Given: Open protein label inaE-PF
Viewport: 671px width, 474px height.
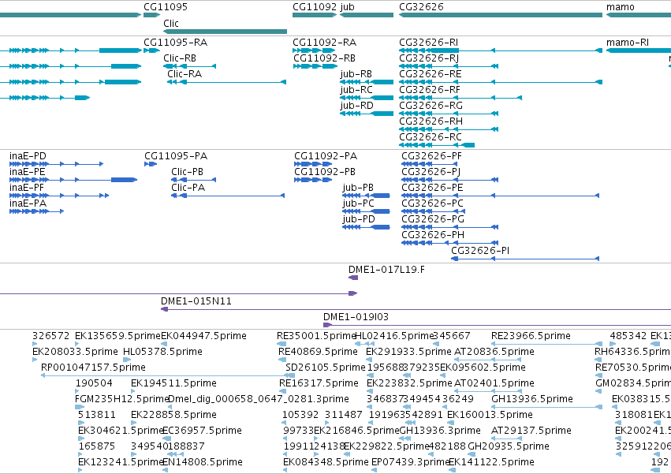Looking at the screenshot, I should (x=27, y=188).
